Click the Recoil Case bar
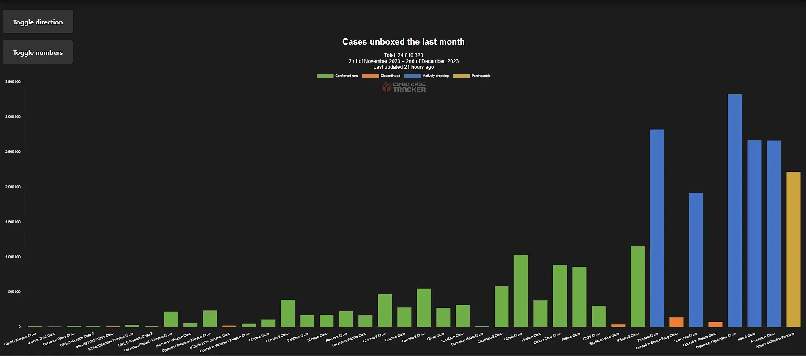806x356 pixels. (x=754, y=234)
